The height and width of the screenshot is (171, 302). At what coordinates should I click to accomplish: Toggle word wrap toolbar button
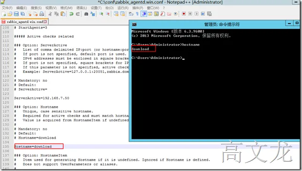coord(131,14)
